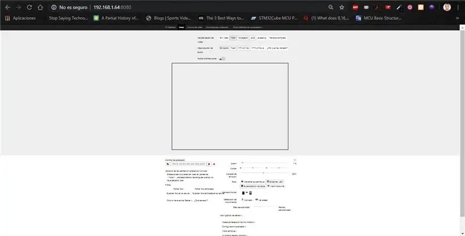This screenshot has width=465, height=236.
Task: Go back with the browser back arrow
Action: (8, 8)
